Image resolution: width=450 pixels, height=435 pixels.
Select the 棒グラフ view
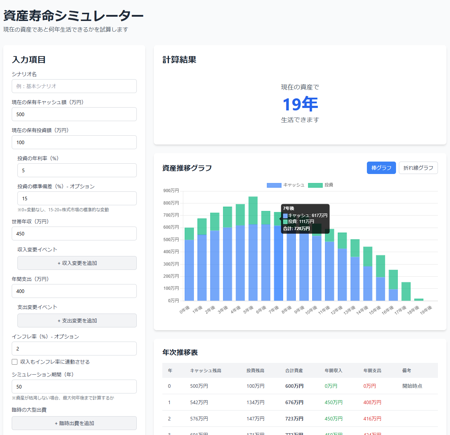pos(381,168)
